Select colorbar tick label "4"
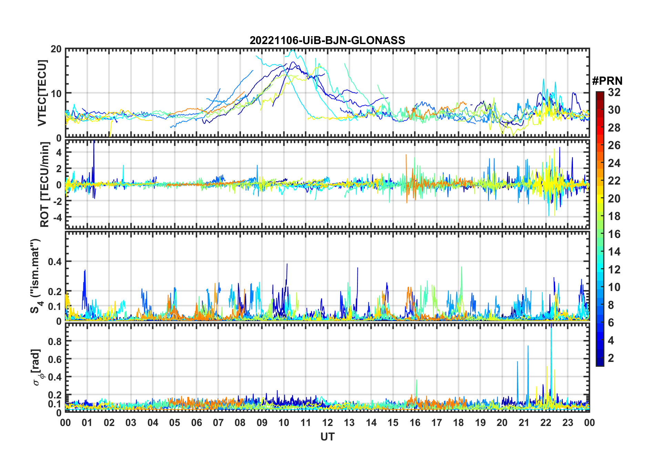The height and width of the screenshot is (458, 655). (611, 341)
